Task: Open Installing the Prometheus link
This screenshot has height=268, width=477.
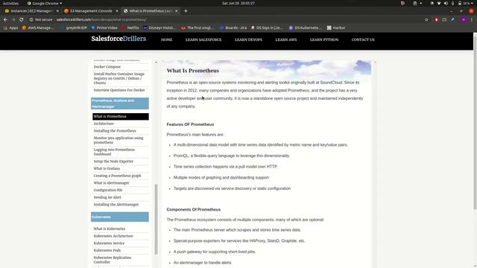Action: [115, 131]
